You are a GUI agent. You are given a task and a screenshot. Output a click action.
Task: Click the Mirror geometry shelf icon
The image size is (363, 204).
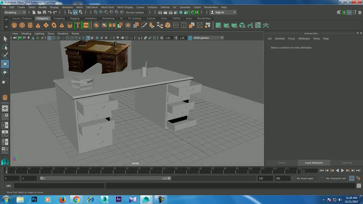[112, 25]
